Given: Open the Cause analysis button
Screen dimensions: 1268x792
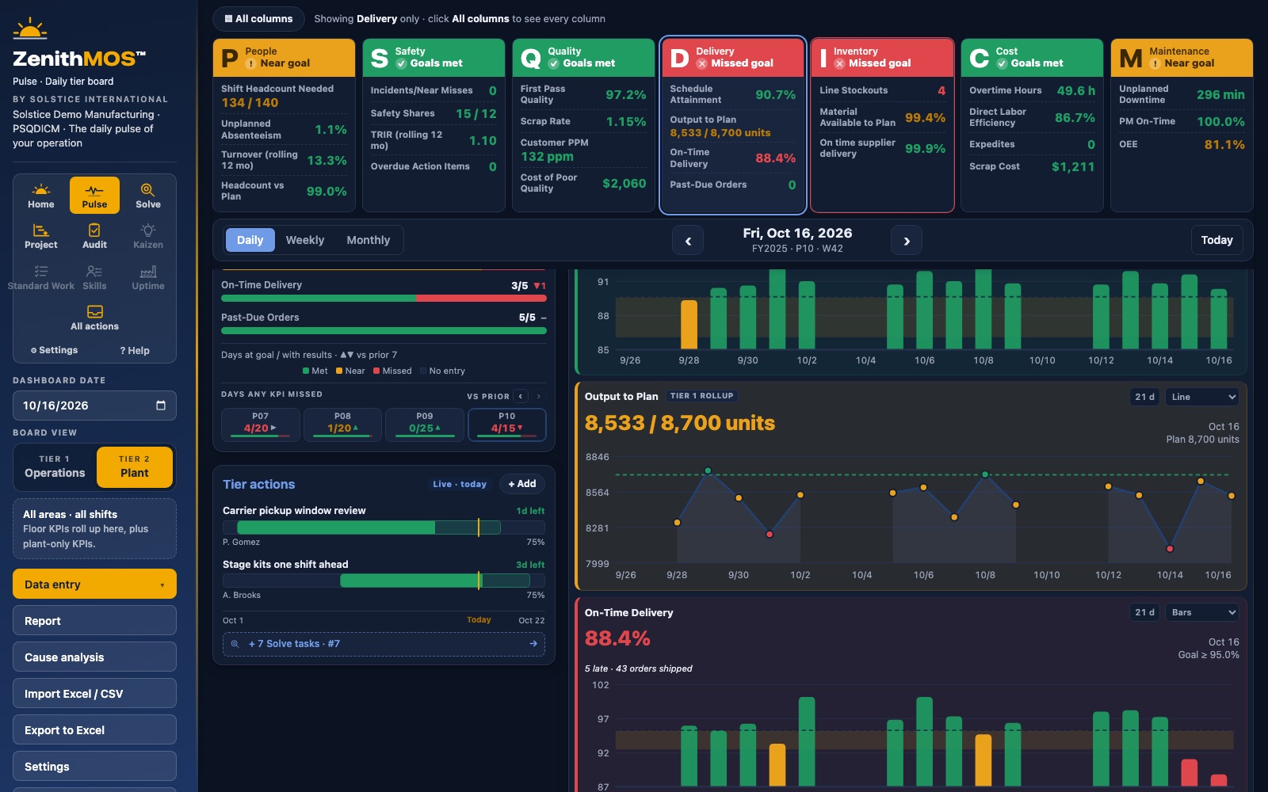Looking at the screenshot, I should [x=94, y=657].
